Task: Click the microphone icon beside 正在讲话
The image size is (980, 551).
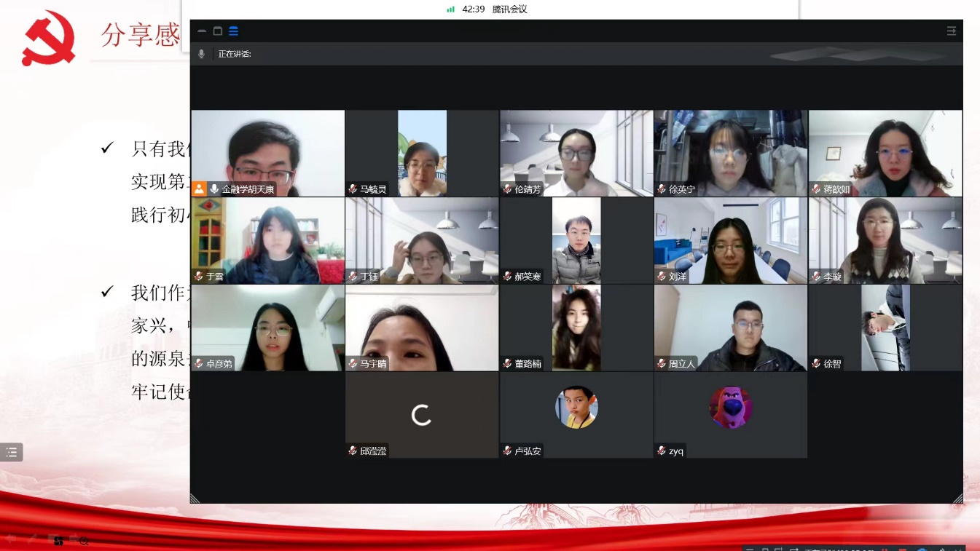Action: [202, 54]
